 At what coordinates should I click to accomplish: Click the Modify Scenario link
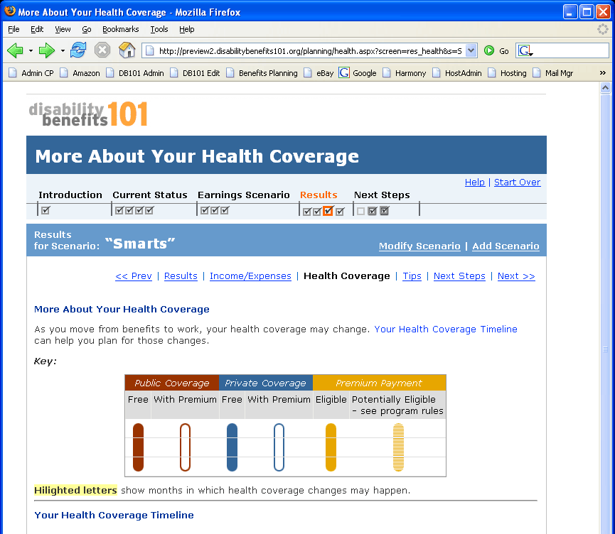(x=419, y=246)
